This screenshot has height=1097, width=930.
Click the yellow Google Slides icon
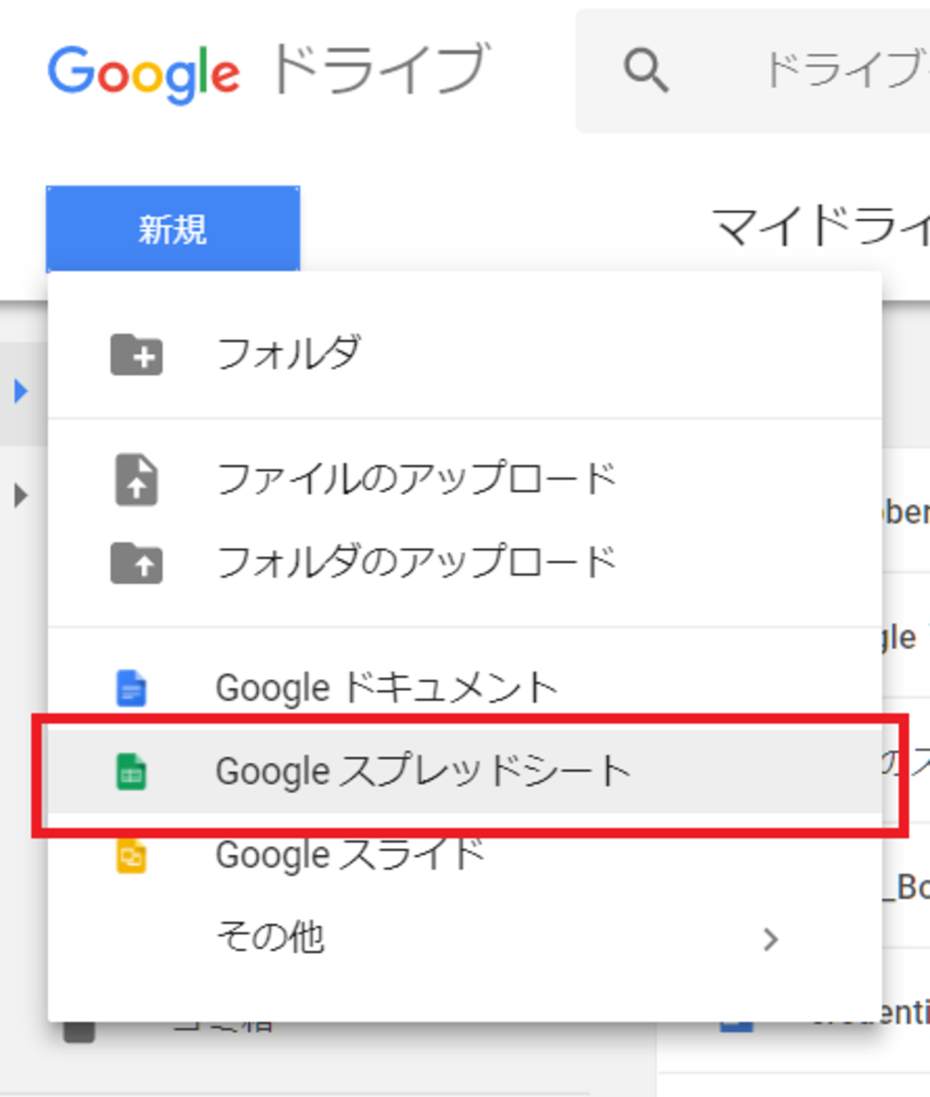click(132, 856)
